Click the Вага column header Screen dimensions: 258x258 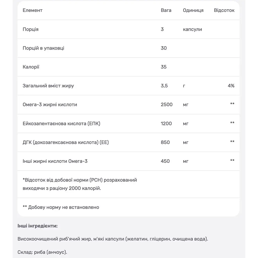point(166,10)
